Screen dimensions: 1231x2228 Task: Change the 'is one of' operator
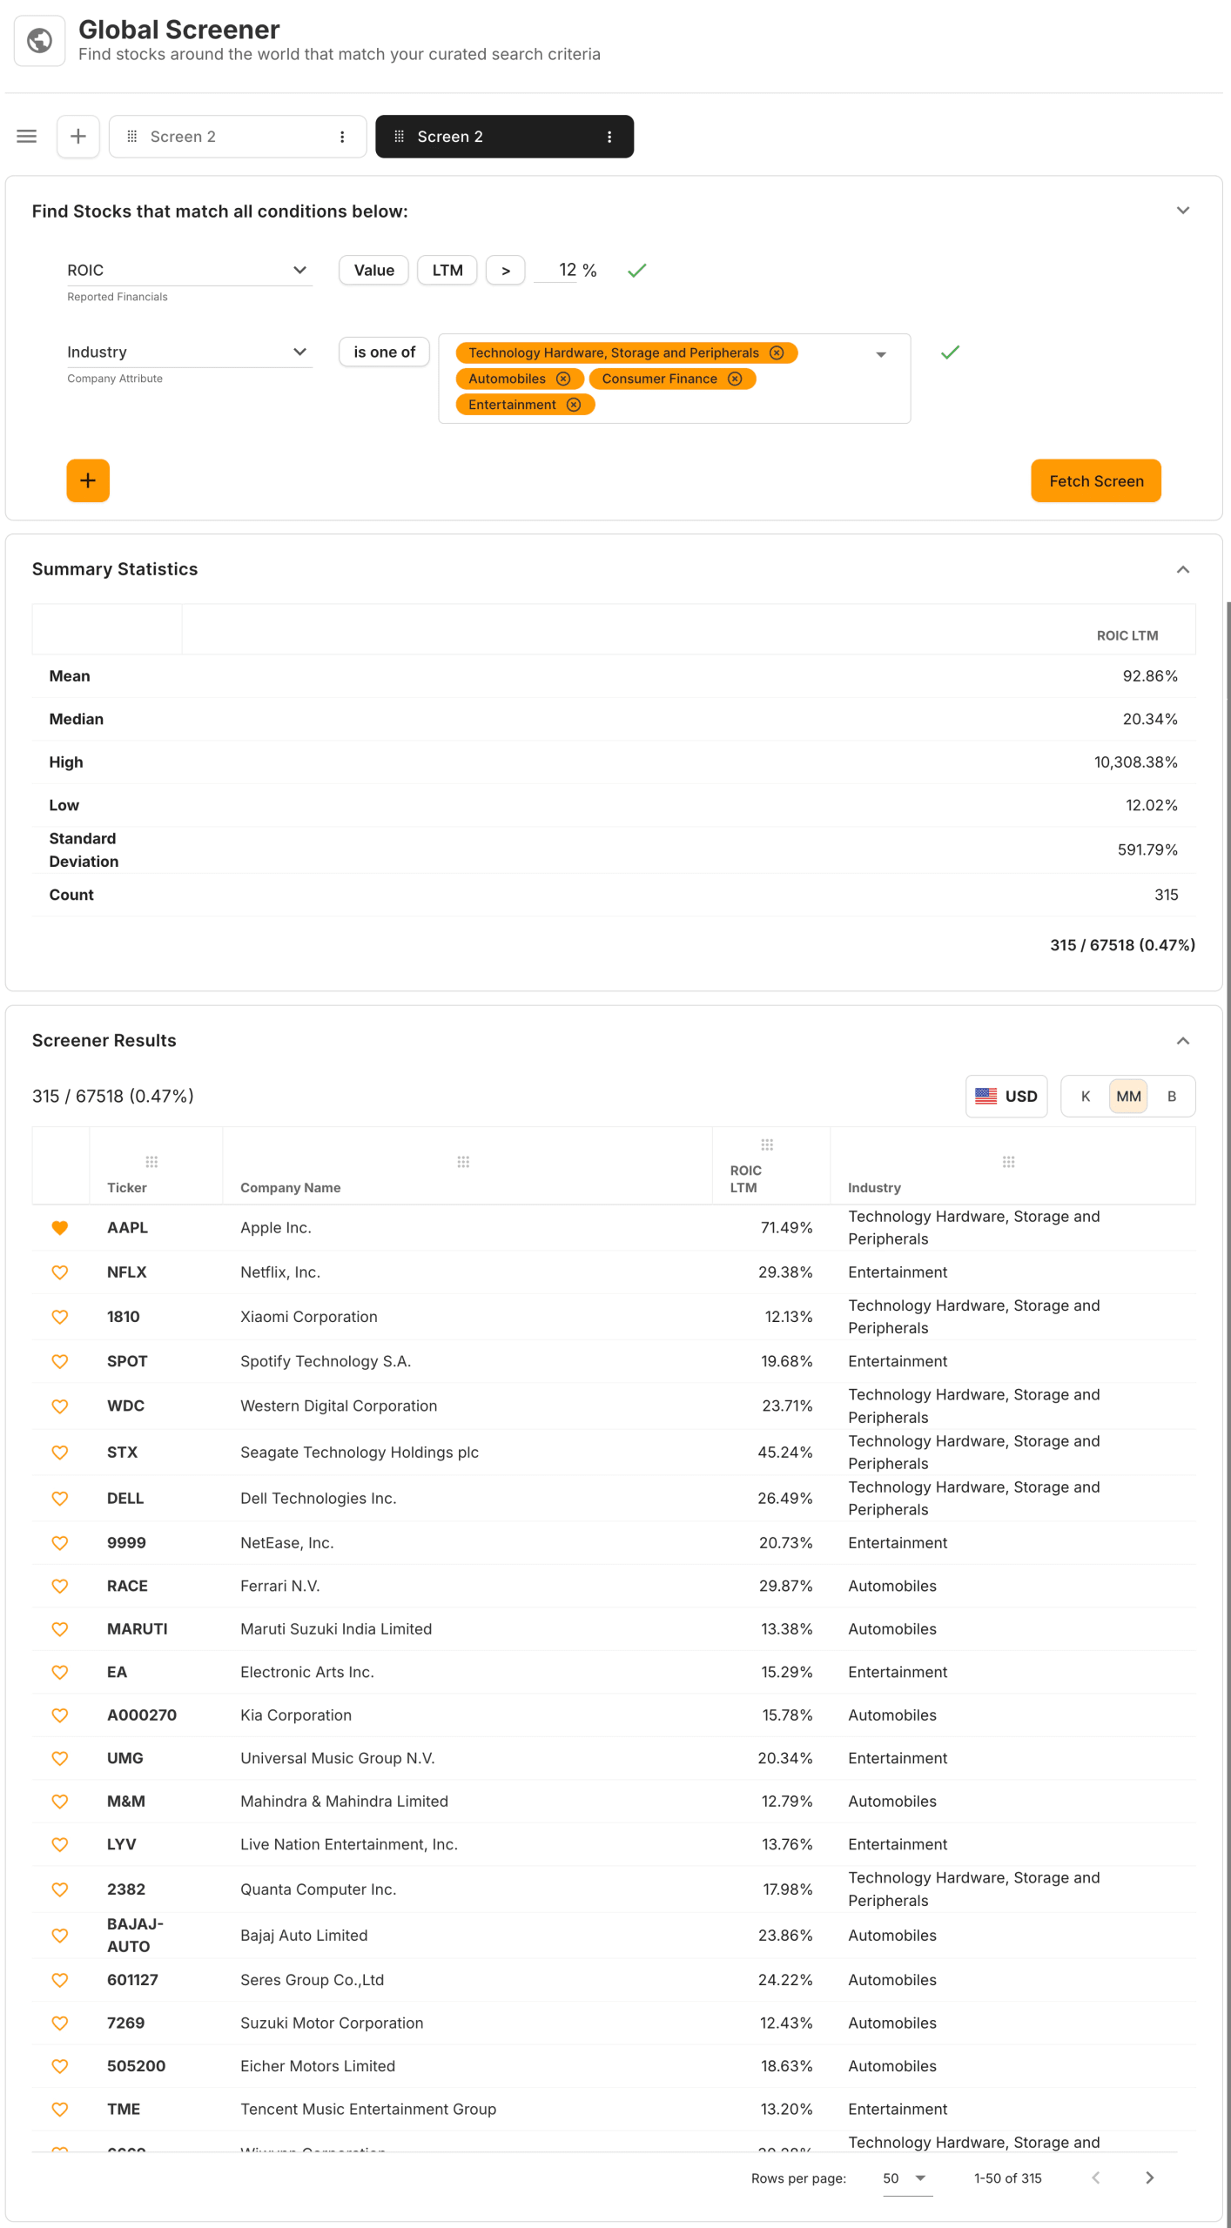[384, 352]
